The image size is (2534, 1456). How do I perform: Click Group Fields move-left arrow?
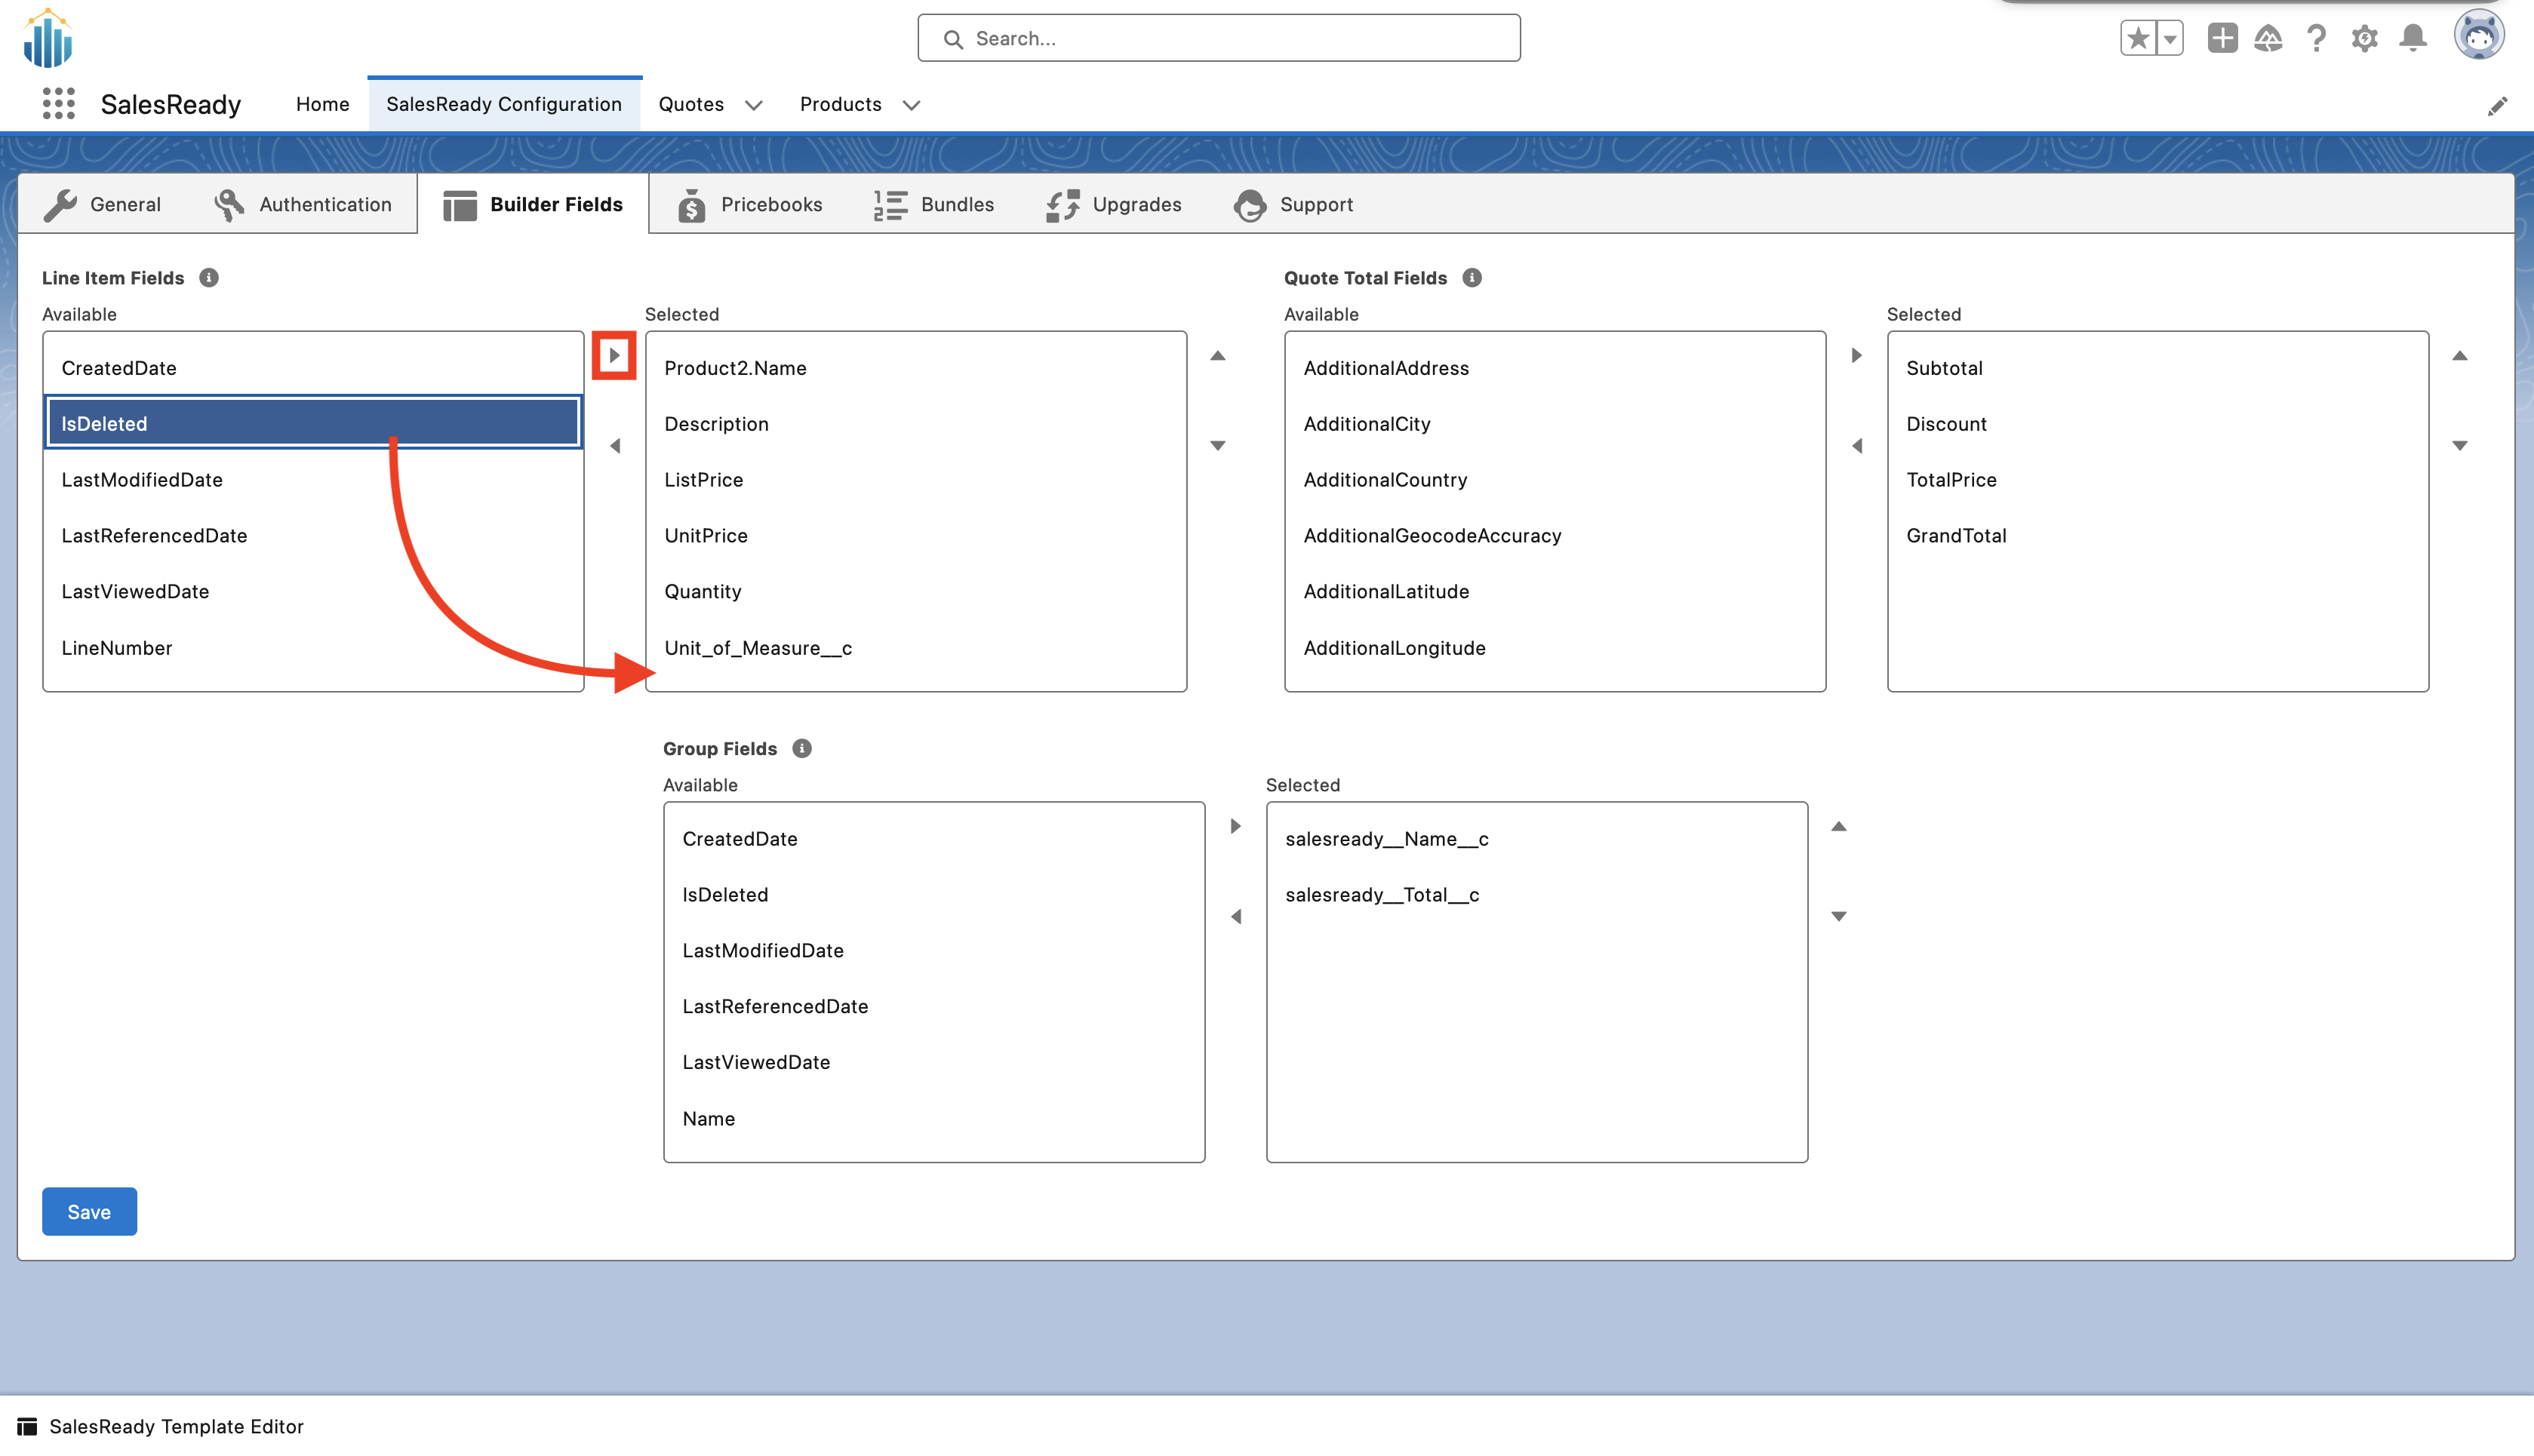click(1236, 916)
